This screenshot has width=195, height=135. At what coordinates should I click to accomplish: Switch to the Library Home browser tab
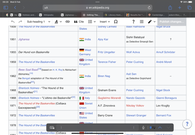tap(114, 15)
